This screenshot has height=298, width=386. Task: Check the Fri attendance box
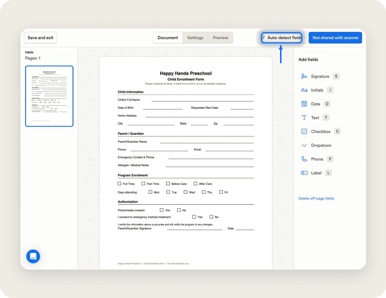coord(221,192)
